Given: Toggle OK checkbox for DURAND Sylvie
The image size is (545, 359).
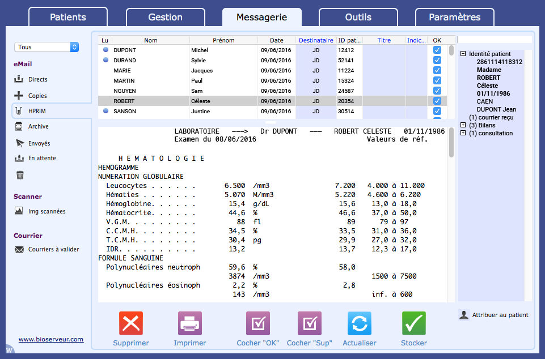Looking at the screenshot, I should coord(437,60).
